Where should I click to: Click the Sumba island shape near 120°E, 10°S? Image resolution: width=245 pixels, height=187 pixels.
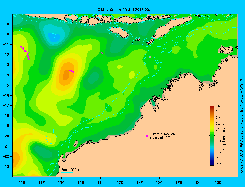tap(119, 32)
